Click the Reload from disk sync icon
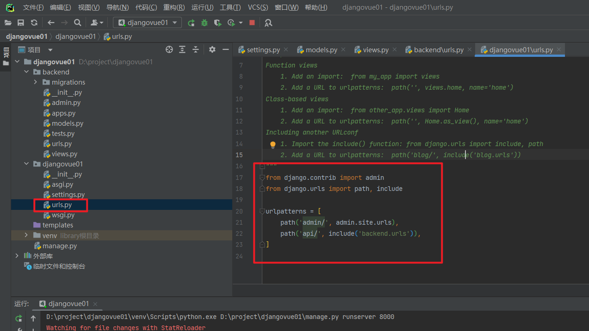589x331 pixels. (34, 23)
